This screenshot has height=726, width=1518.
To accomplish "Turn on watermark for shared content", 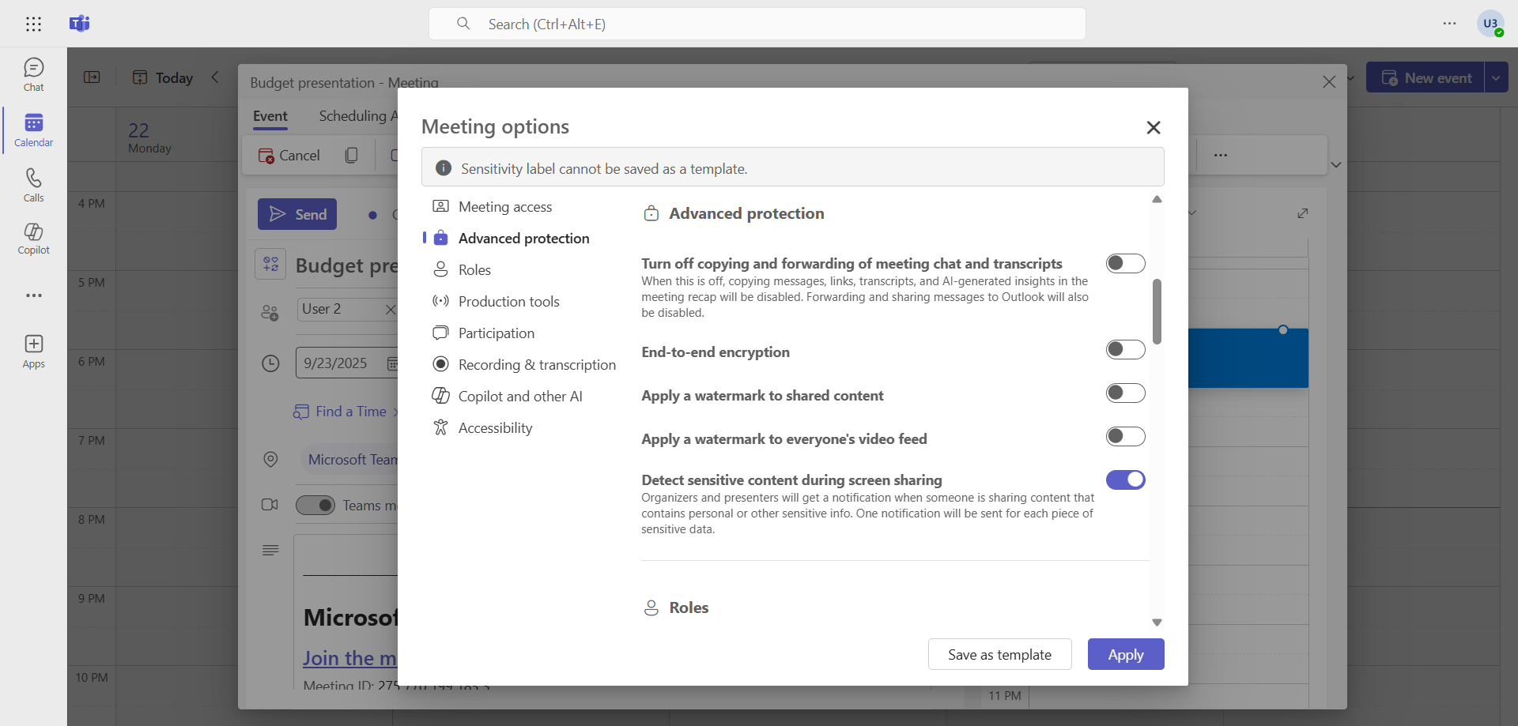I will point(1125,393).
